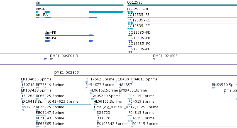The height and width of the screenshot is (128, 237).
Task: Click the RE73519.5prime EST label
Action: coord(50,85)
